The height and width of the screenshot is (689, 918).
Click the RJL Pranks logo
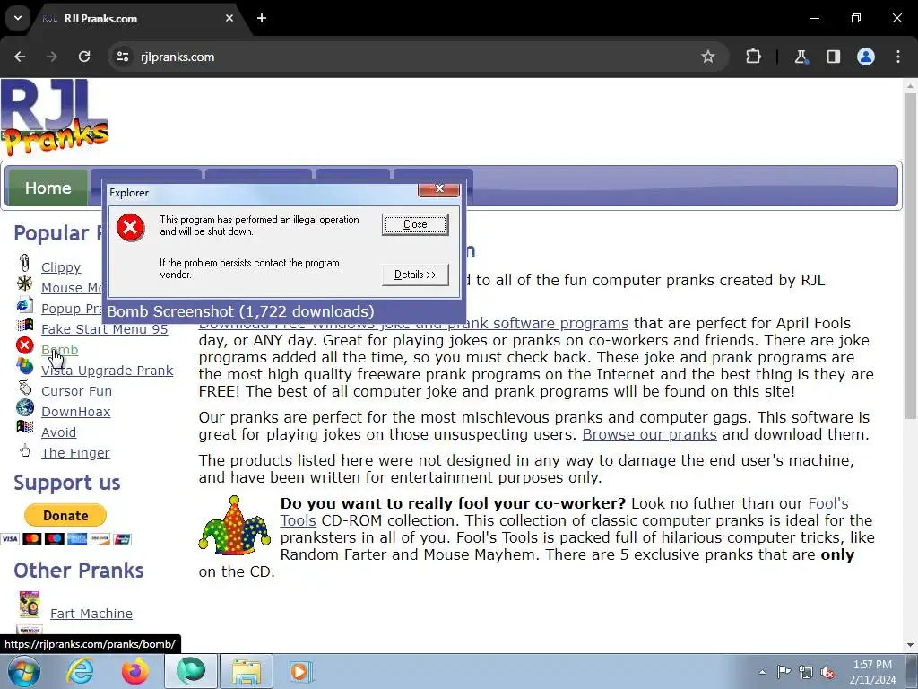pyautogui.click(x=55, y=118)
